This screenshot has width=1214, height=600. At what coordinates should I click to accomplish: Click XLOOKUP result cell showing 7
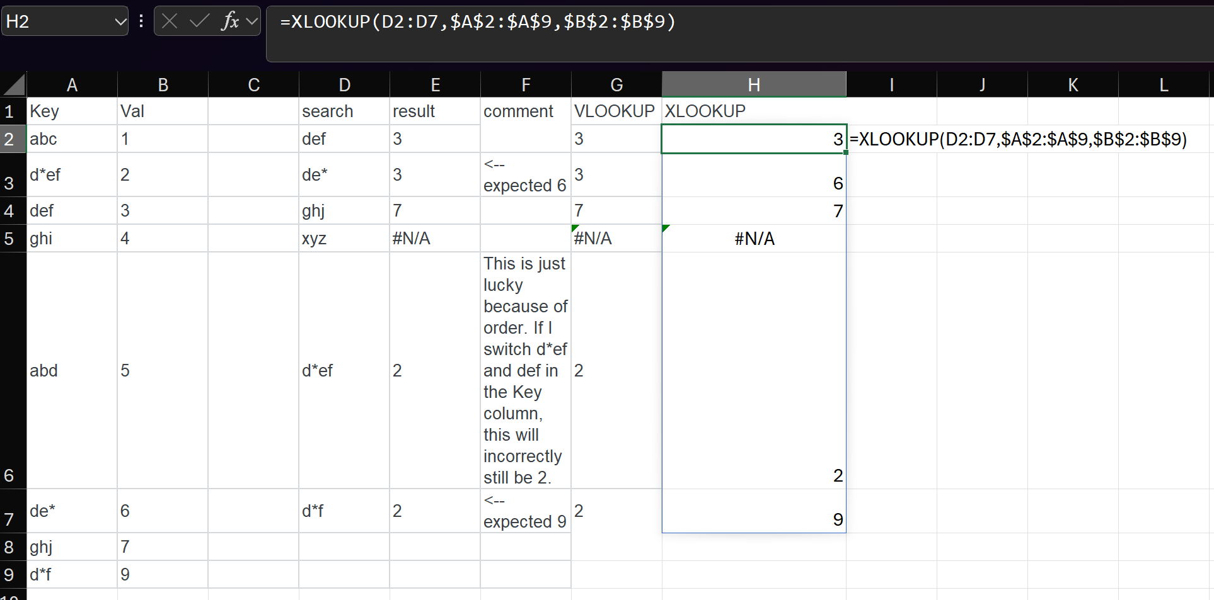pos(754,211)
